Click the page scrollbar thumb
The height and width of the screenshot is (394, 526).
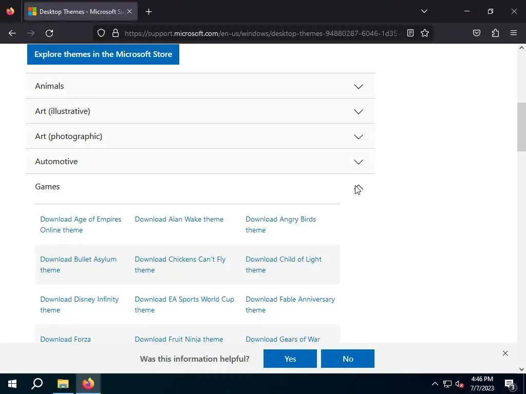(521, 127)
